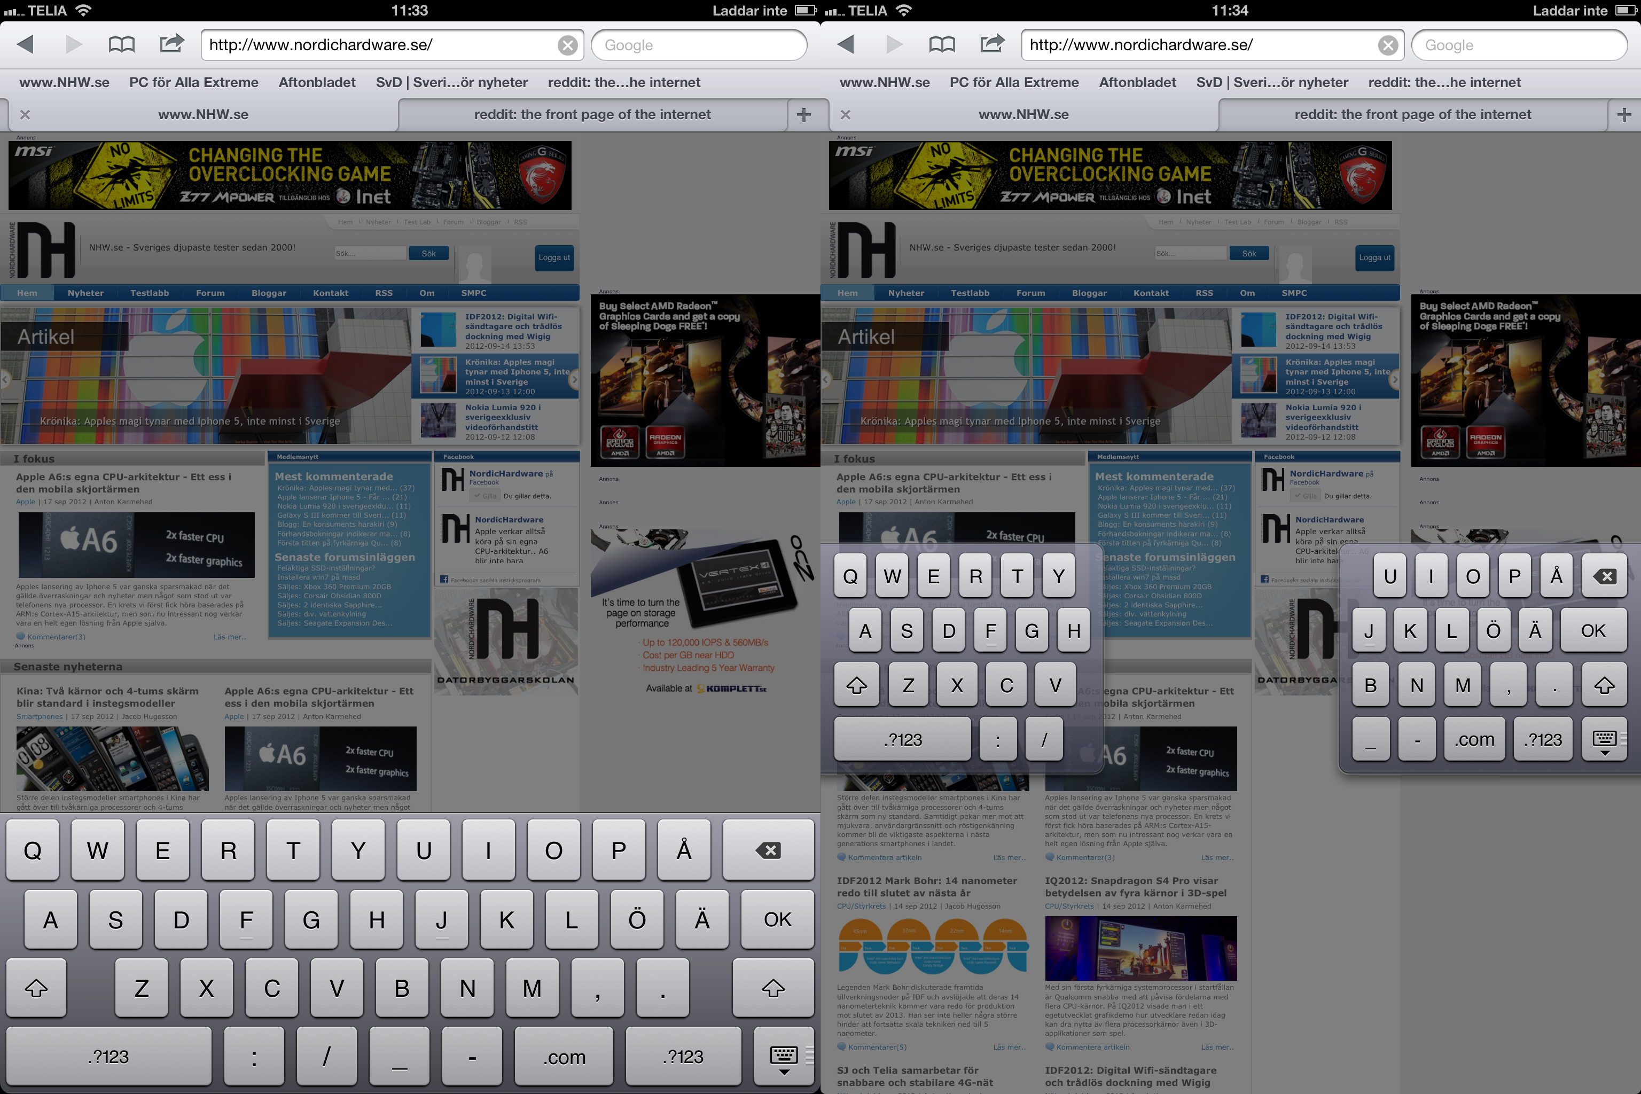This screenshot has width=1641, height=1094.
Task: Clear the URL field in the 11:34 screen
Action: pyautogui.click(x=1388, y=45)
